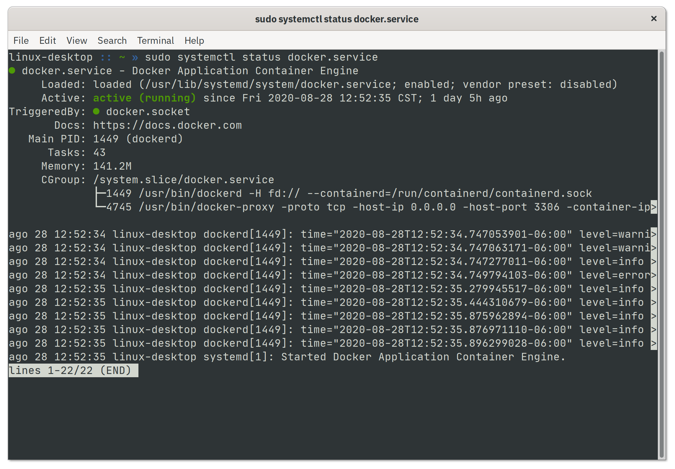Click the '4745 /usr/bin/docker-proxy' process line
The height and width of the screenshot is (469, 675).
pyautogui.click(x=378, y=207)
